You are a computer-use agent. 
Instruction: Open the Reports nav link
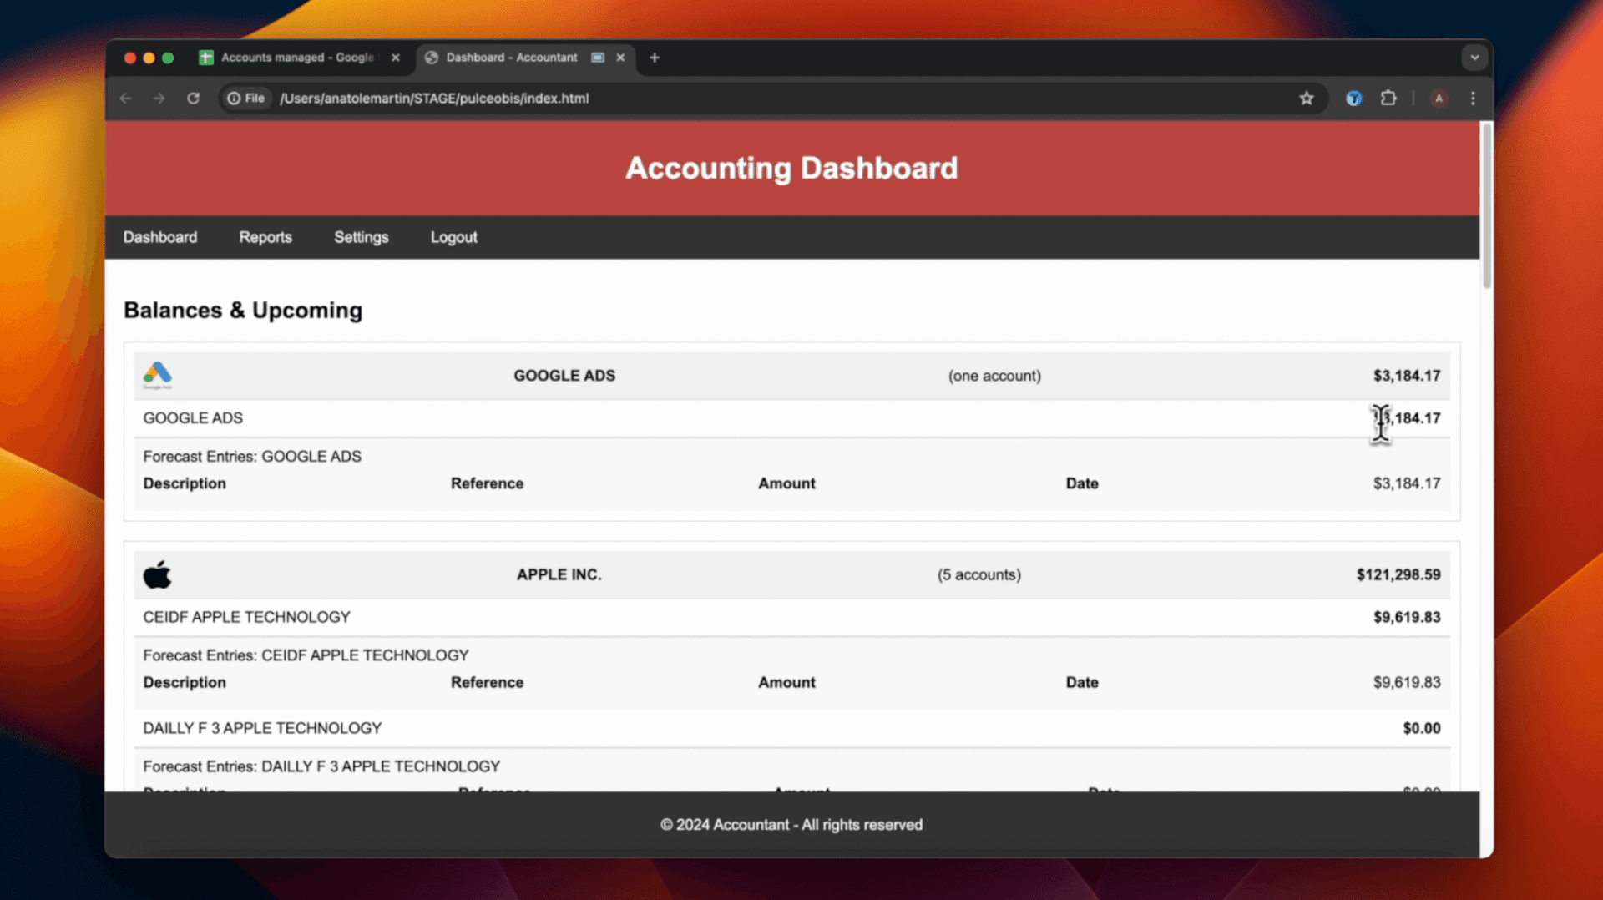pos(265,237)
